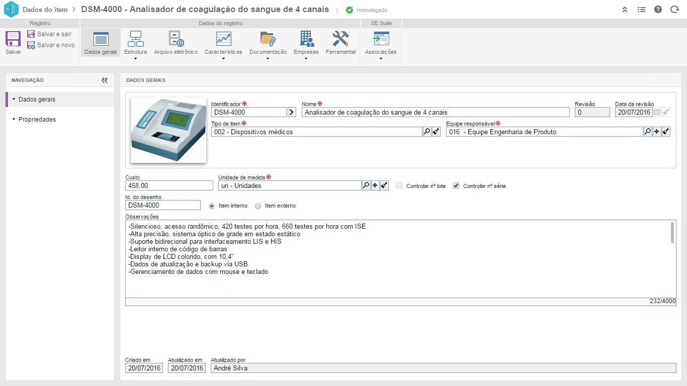Refresh the page using reload icon
This screenshot has width=687, height=386.
point(674,10)
